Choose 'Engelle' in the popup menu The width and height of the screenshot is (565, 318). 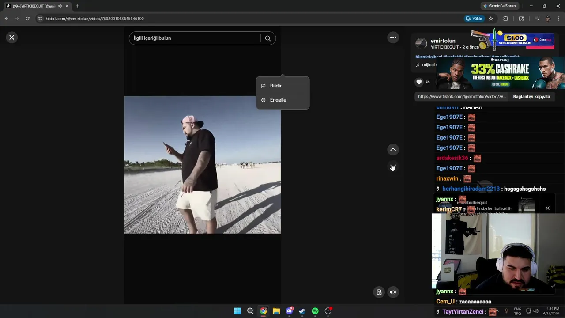pyautogui.click(x=282, y=100)
